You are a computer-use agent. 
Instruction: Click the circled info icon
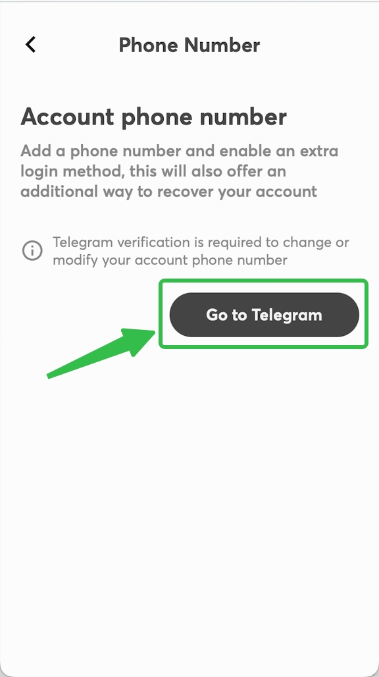click(x=32, y=250)
